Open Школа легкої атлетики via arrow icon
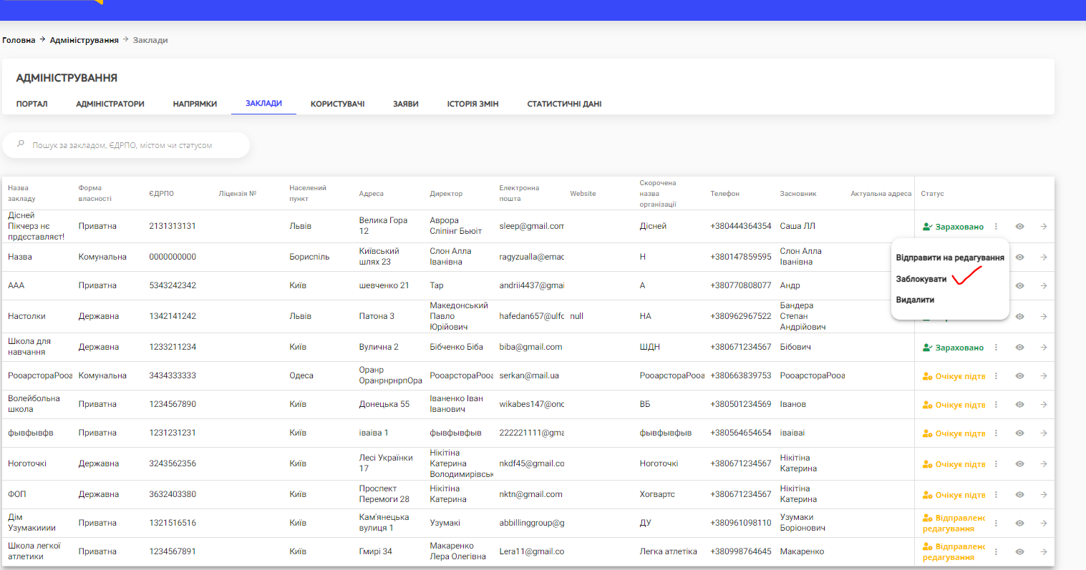This screenshot has height=570, width=1086. [x=1044, y=551]
